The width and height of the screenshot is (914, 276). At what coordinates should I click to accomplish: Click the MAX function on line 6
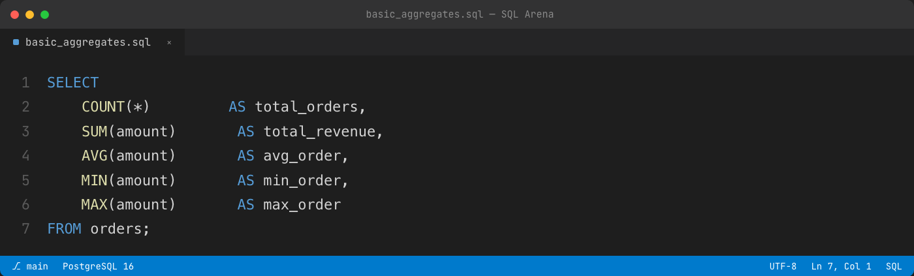click(95, 205)
